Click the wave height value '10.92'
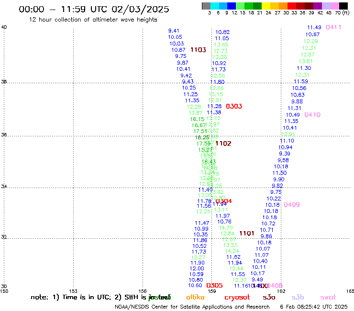Viewport: 354px width, 311px height. (x=219, y=63)
